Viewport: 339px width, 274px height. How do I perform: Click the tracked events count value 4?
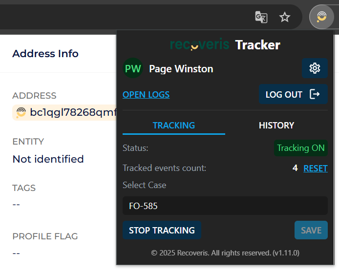click(x=295, y=168)
